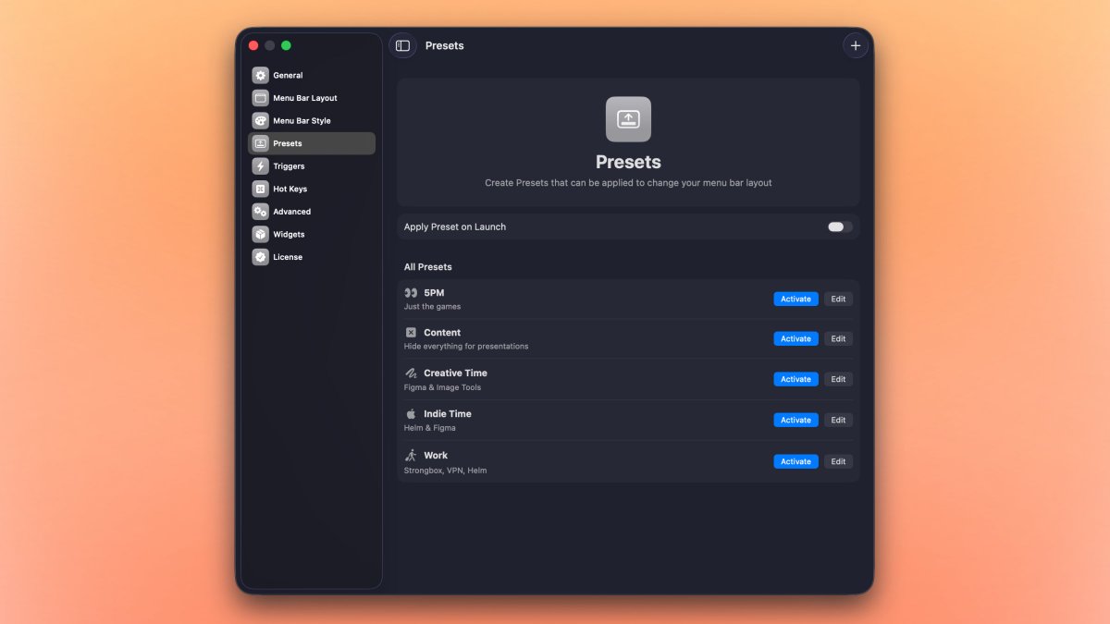The width and height of the screenshot is (1110, 624).
Task: Click the Creative Time preset icon
Action: click(411, 373)
